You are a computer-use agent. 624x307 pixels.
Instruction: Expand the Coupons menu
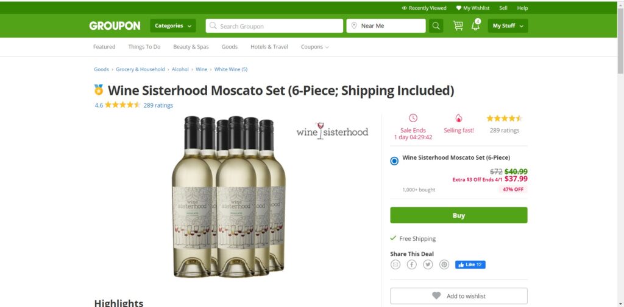pos(314,47)
